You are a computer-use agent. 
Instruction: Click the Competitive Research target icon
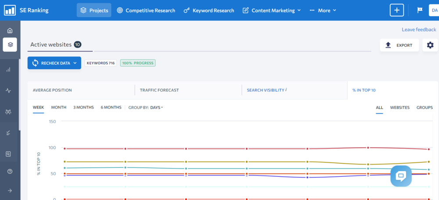pos(120,11)
